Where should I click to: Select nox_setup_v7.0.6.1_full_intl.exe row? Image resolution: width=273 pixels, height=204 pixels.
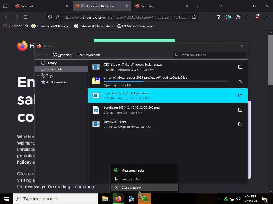[168, 96]
